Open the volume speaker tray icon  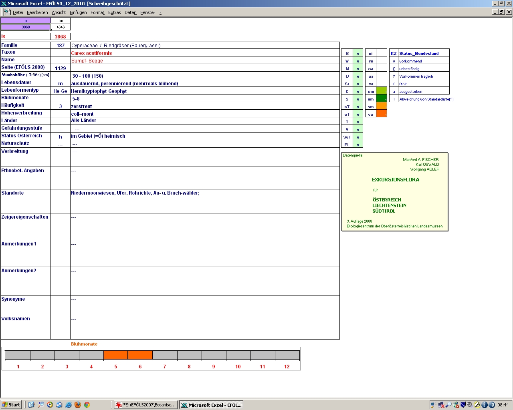(470, 405)
